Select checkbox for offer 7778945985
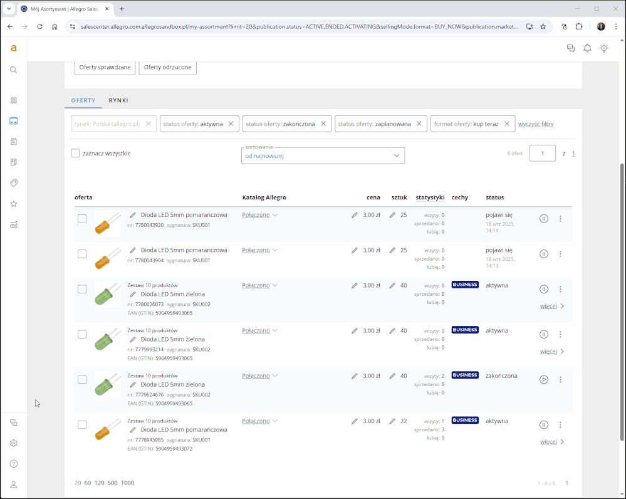The width and height of the screenshot is (626, 499). (82, 424)
